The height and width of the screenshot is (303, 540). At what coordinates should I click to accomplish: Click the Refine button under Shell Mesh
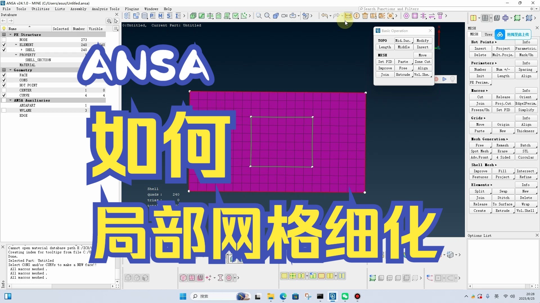point(525,177)
